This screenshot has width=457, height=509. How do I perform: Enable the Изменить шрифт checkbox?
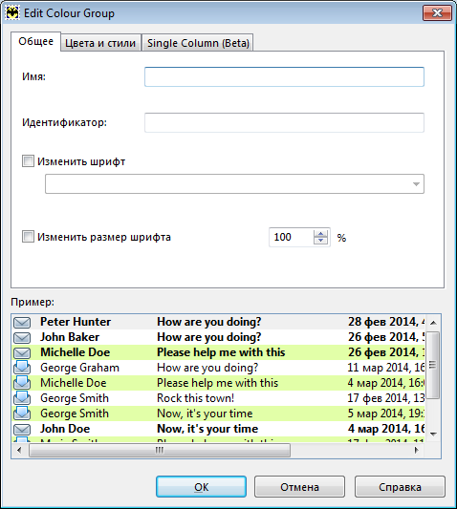tap(28, 161)
